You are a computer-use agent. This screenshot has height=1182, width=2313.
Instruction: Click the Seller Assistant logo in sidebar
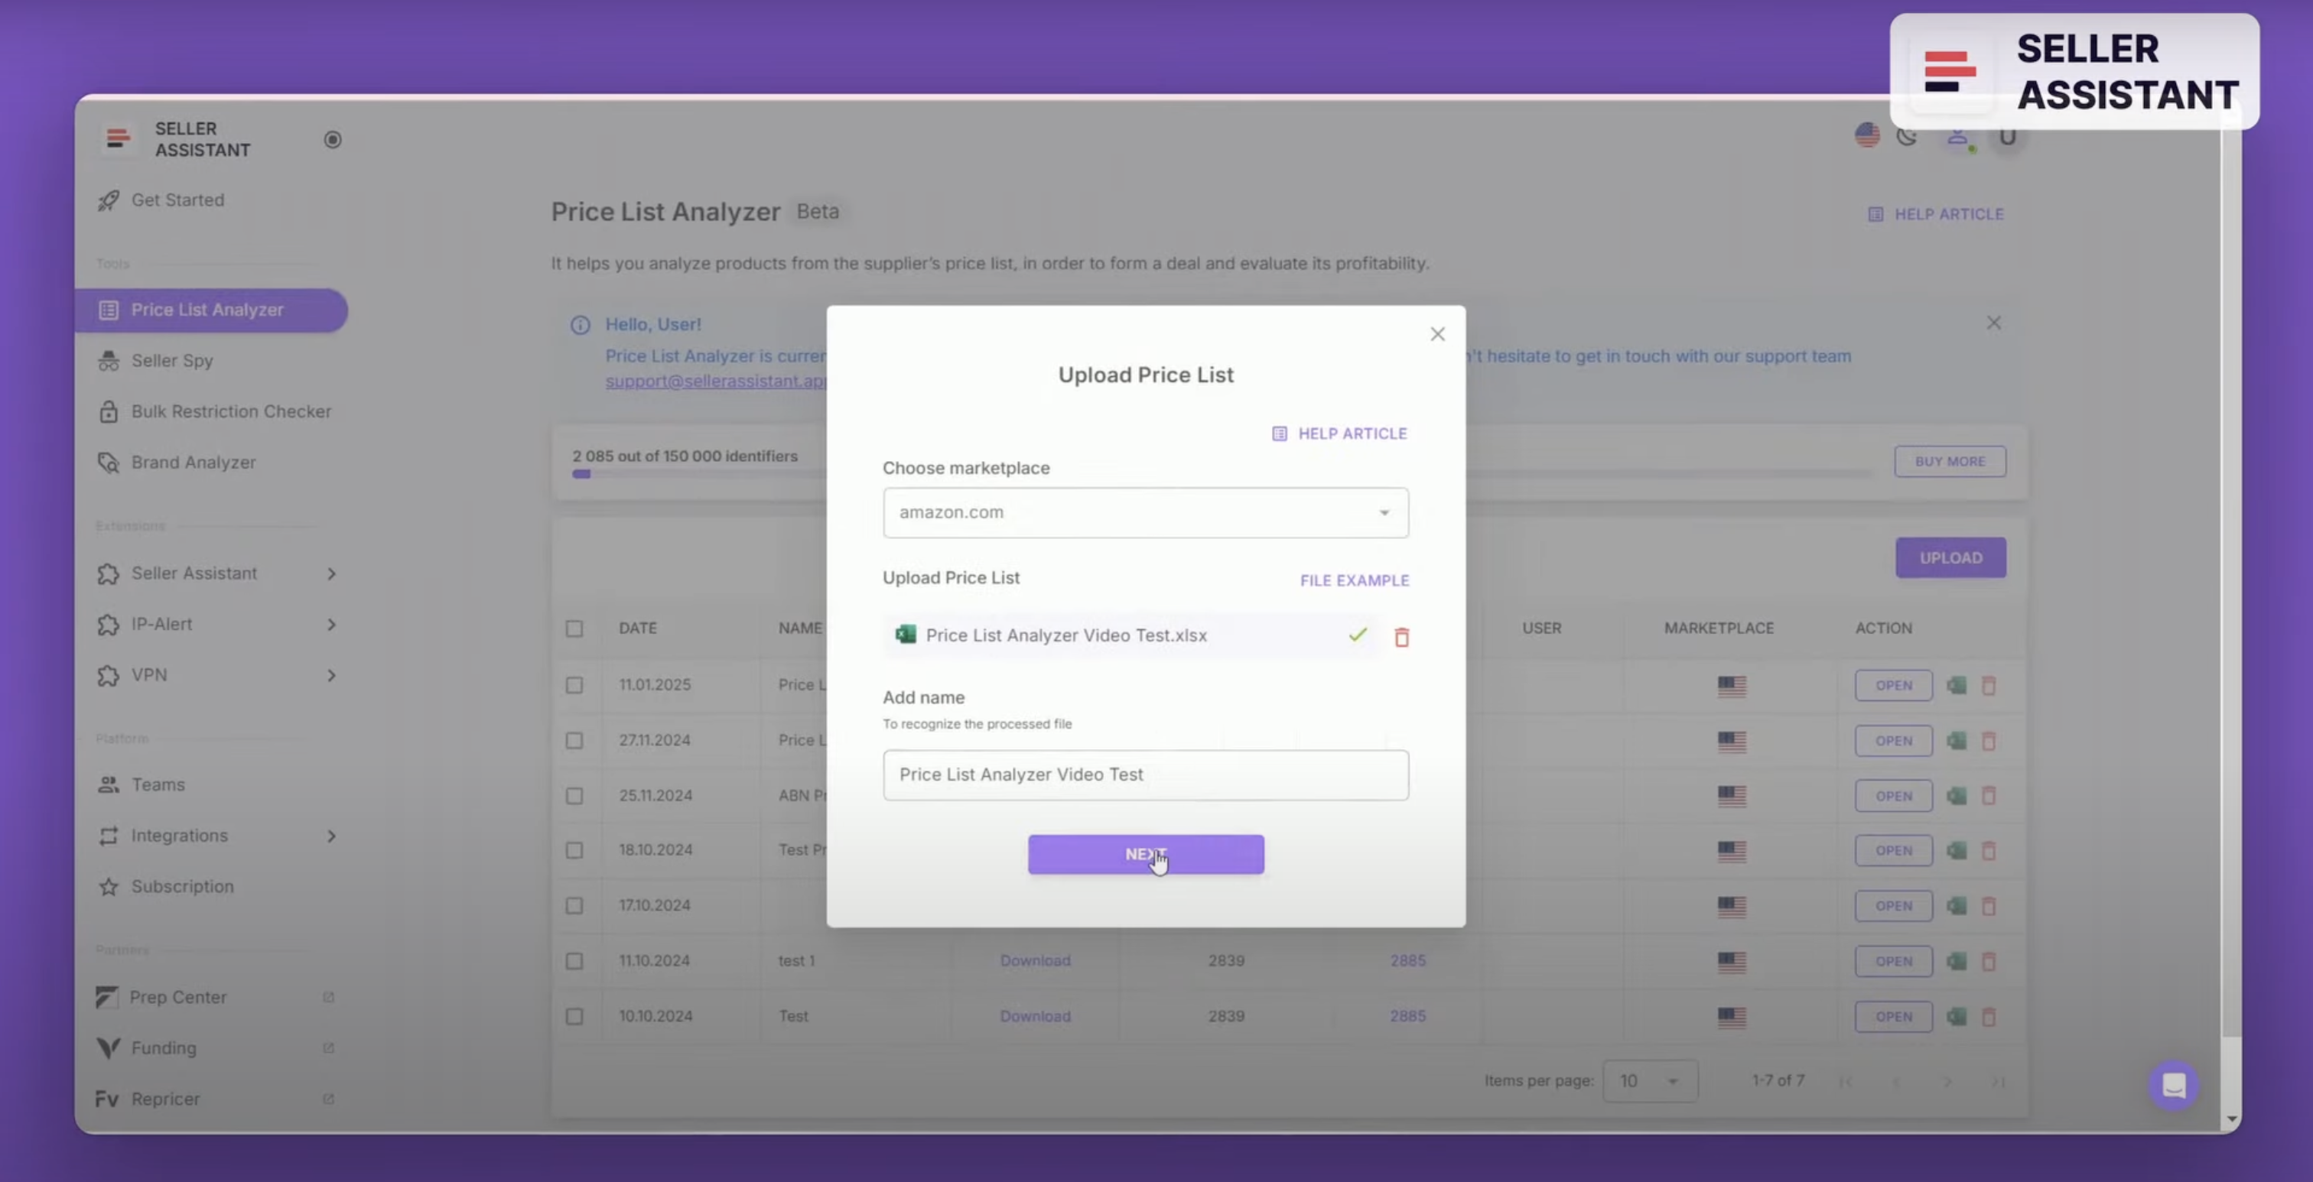[x=118, y=139]
